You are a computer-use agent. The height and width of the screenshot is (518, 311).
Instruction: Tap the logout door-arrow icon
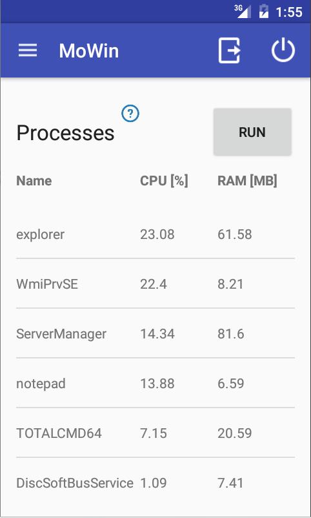pyautogui.click(x=230, y=50)
